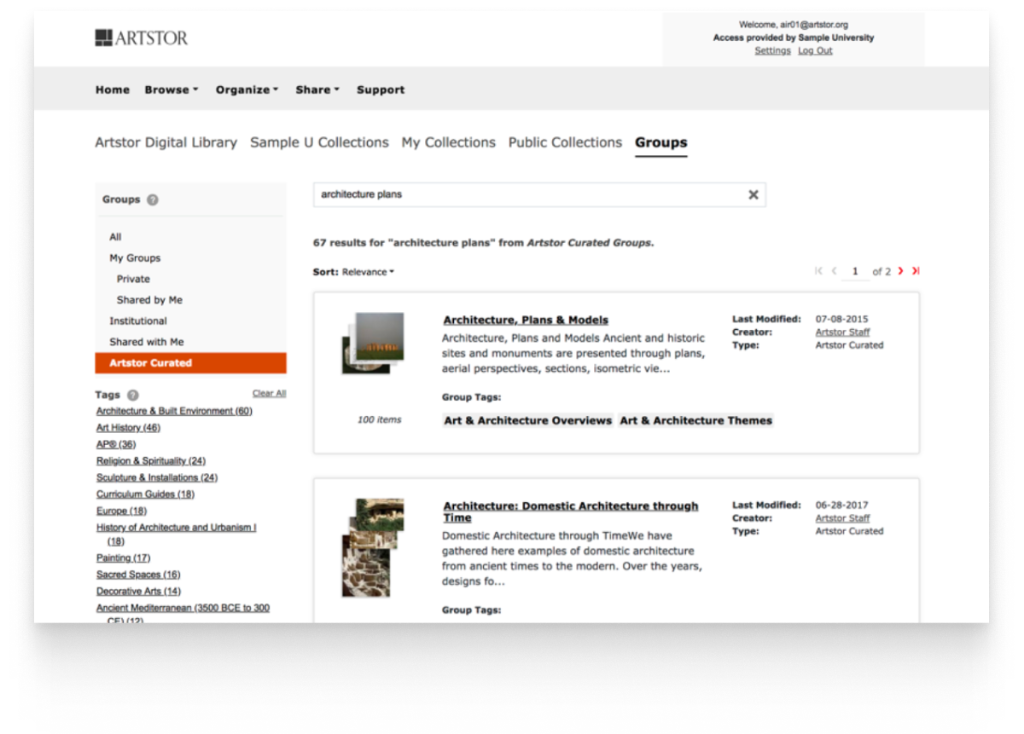Open Artstor Staff creator of Plans & Models
1024x734 pixels.
click(843, 332)
